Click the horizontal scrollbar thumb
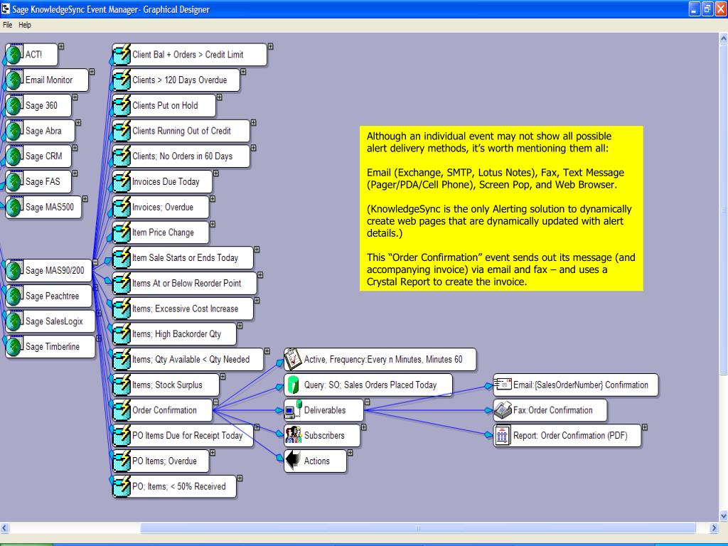 [418, 528]
